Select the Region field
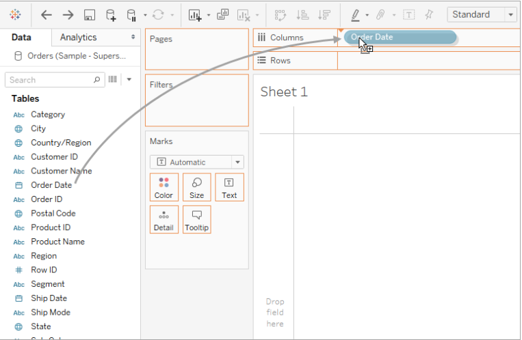Screen dimensions: 522x340 point(44,255)
